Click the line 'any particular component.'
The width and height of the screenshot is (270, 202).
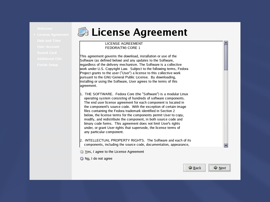pos(104,132)
